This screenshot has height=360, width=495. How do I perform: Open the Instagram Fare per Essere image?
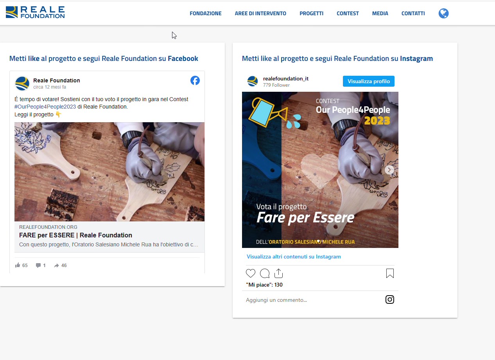tap(320, 170)
